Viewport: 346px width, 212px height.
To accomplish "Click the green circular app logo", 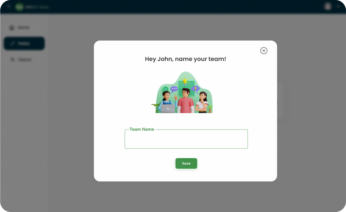I will 19,7.
